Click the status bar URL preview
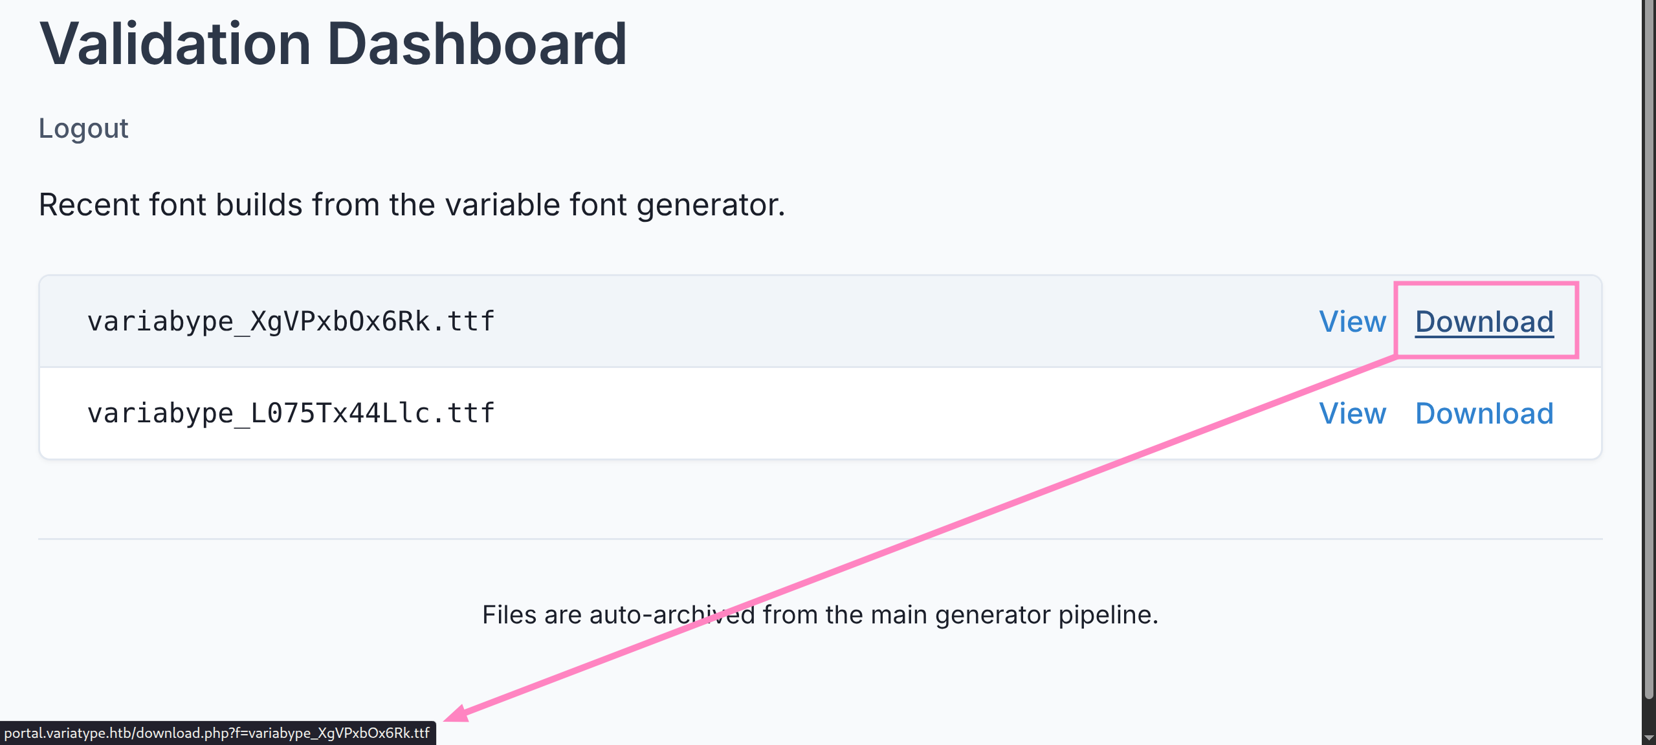1656x745 pixels. (217, 733)
